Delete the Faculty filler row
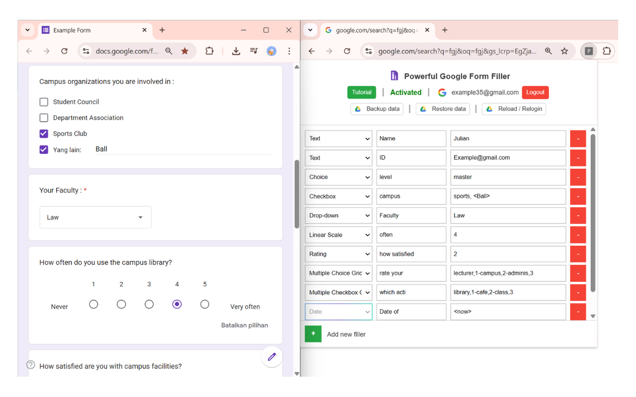The width and height of the screenshot is (636, 397). click(578, 215)
